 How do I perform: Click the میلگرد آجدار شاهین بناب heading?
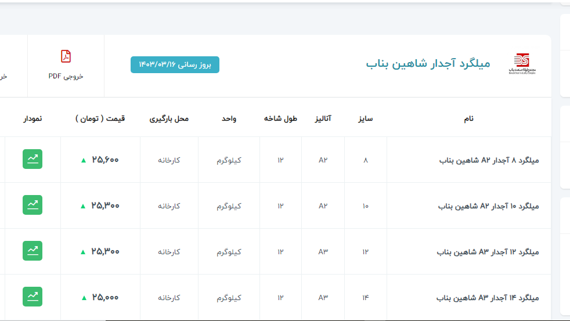428,63
